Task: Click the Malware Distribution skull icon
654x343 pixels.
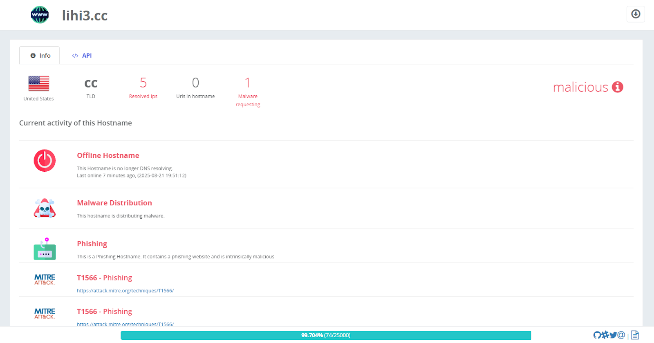Action: pyautogui.click(x=45, y=208)
